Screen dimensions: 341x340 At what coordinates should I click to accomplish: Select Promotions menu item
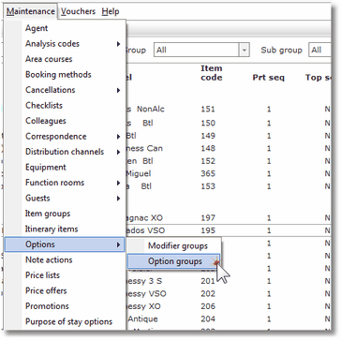(x=65, y=306)
